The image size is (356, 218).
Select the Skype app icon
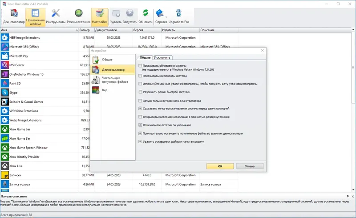pos(5,93)
